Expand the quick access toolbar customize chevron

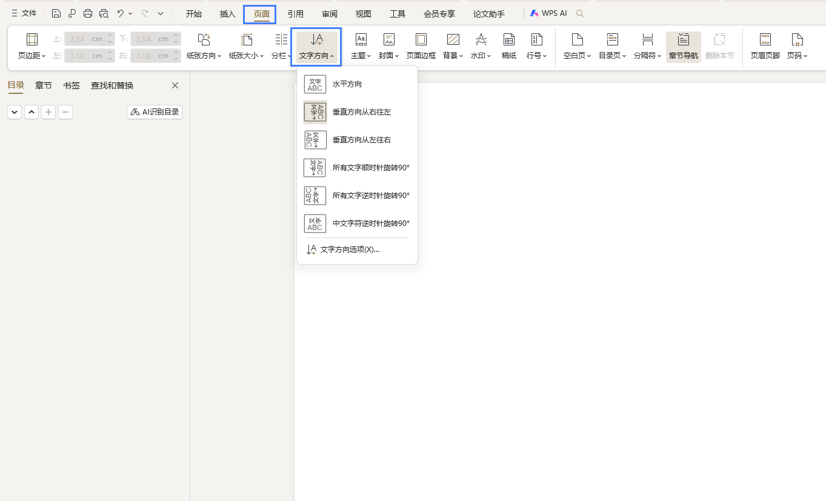click(x=161, y=13)
